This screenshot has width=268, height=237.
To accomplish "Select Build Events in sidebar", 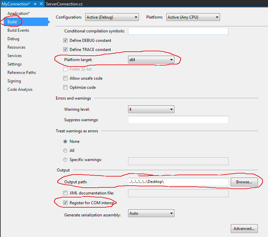I will point(18,30).
